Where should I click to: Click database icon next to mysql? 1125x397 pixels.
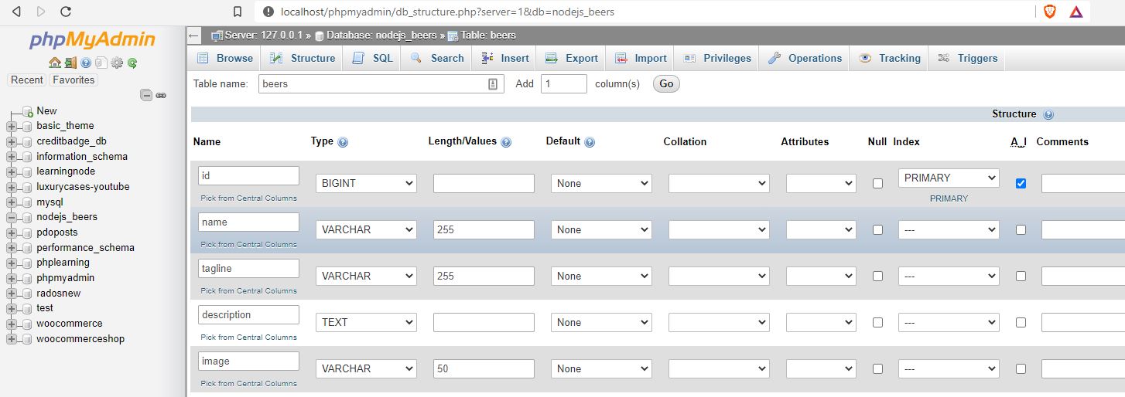pos(28,202)
